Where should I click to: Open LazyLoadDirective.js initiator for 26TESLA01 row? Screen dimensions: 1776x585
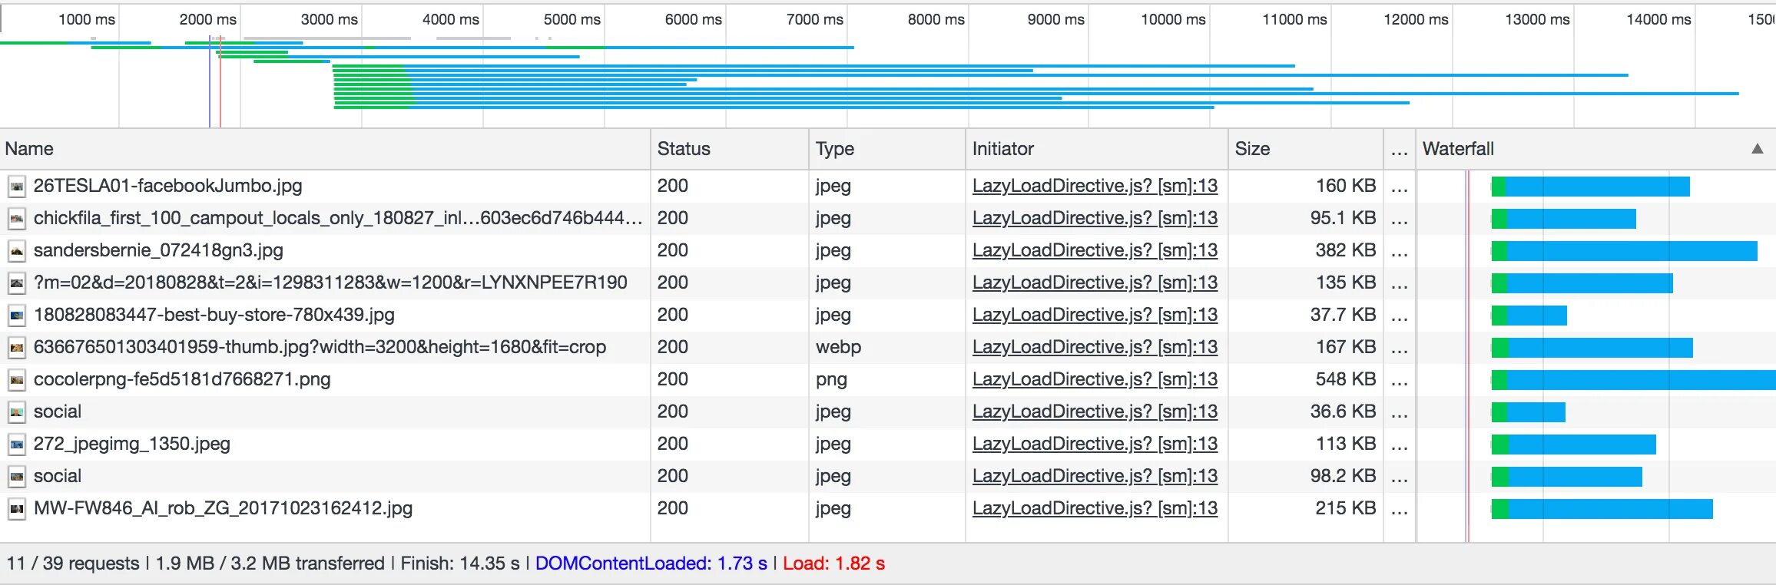click(1095, 186)
